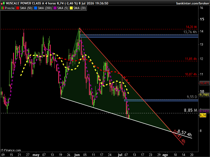Click the candlestick icon beside NUSCALE title
This screenshot has width=210, height=157.
pos(3,3)
